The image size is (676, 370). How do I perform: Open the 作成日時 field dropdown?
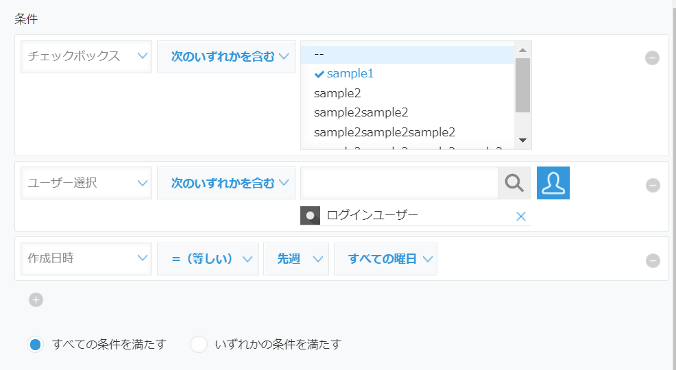86,258
